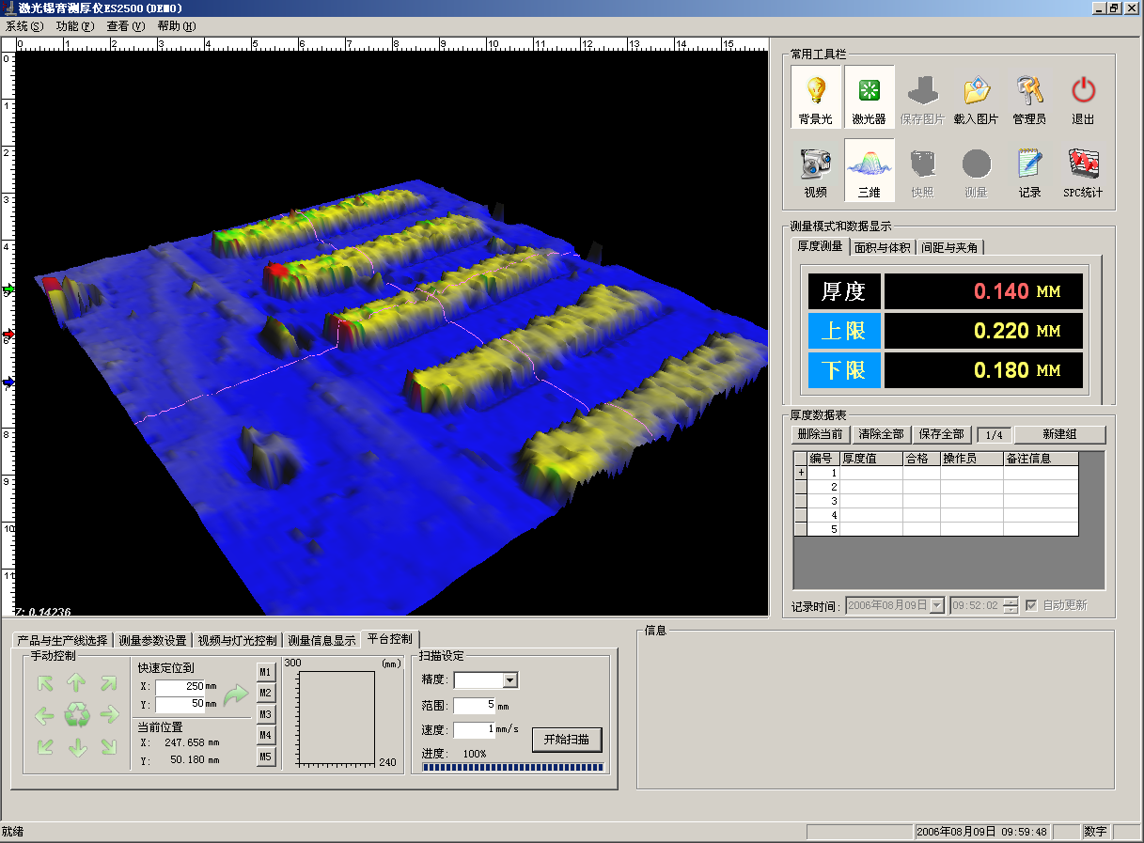
Task: Open the 功能 menu
Action: click(73, 26)
